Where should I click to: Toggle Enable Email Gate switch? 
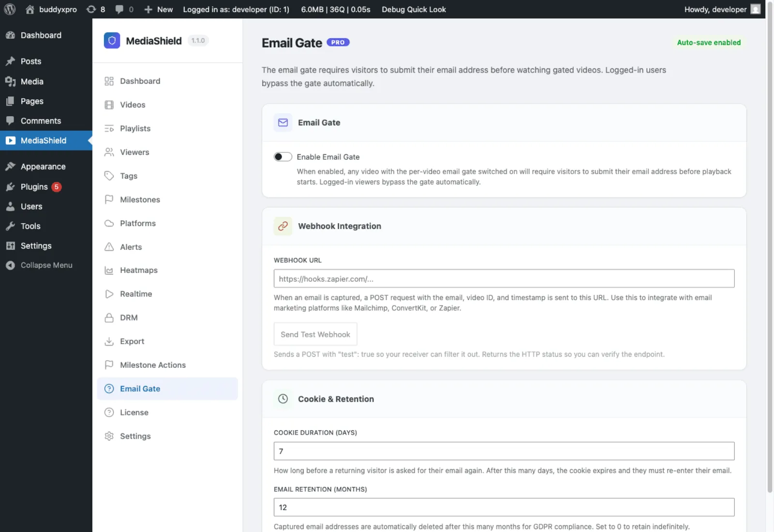pos(283,157)
